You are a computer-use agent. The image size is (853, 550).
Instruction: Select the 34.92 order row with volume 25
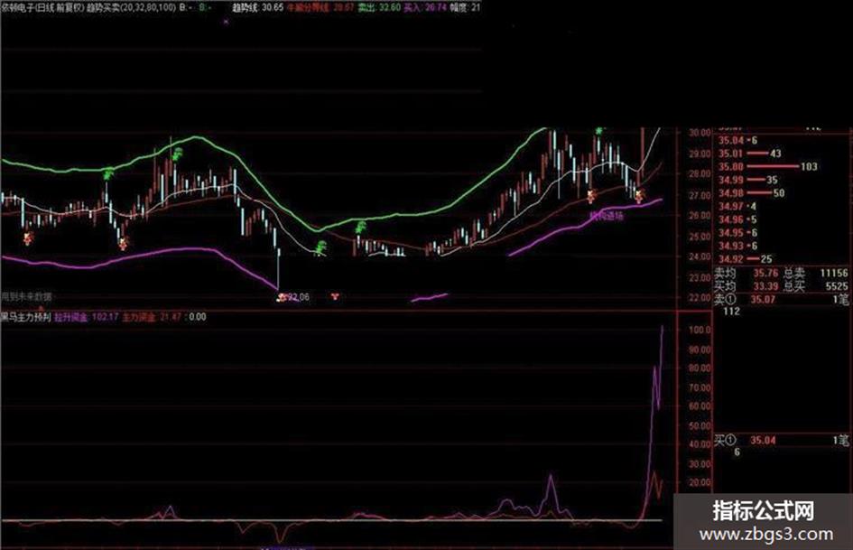[746, 259]
